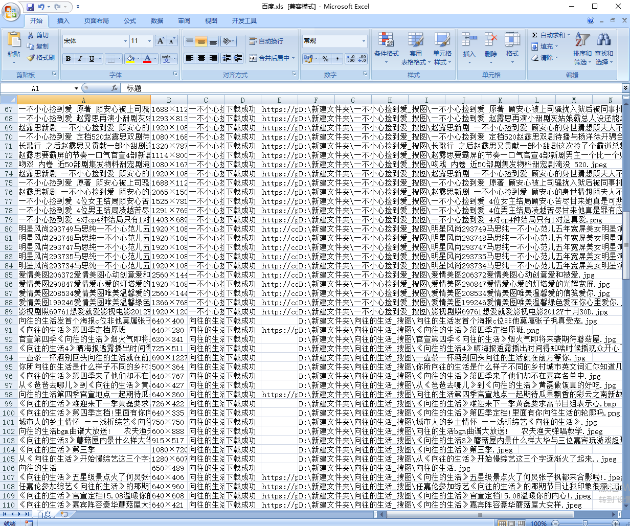Open the 页面布局 tab

[97, 21]
